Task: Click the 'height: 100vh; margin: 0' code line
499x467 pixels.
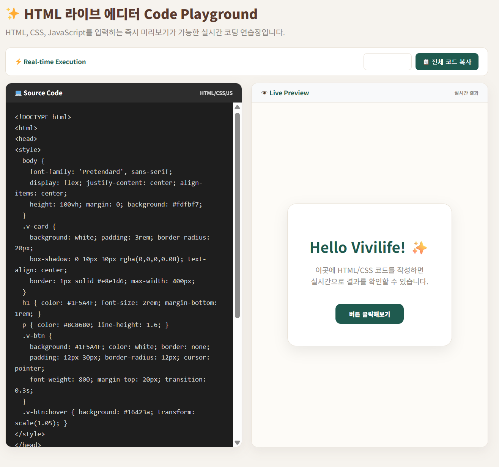Action: tap(116, 204)
